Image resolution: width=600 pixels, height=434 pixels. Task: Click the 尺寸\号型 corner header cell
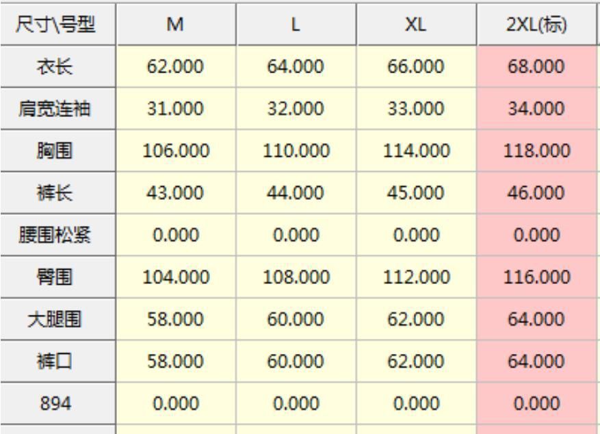click(57, 25)
